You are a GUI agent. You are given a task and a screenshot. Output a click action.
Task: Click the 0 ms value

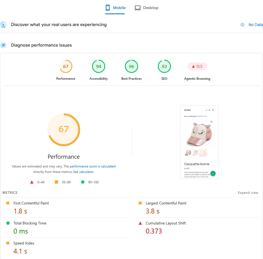coord(21,231)
